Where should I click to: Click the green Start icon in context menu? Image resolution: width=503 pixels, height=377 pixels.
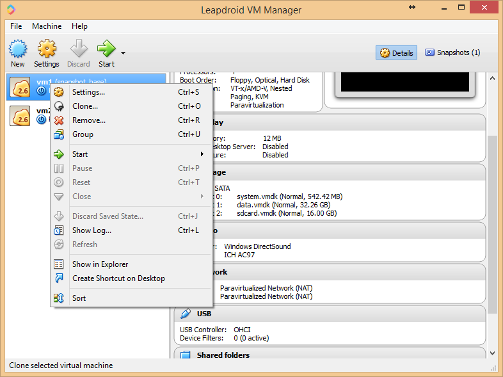point(59,154)
